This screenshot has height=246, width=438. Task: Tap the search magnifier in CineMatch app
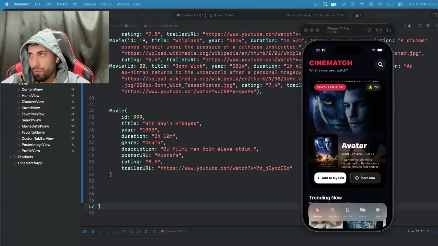(x=381, y=64)
